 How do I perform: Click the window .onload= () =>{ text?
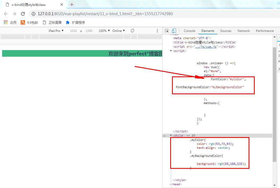coord(216,63)
